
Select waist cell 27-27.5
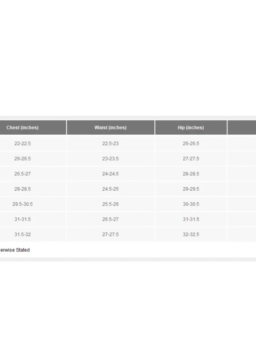tap(111, 234)
